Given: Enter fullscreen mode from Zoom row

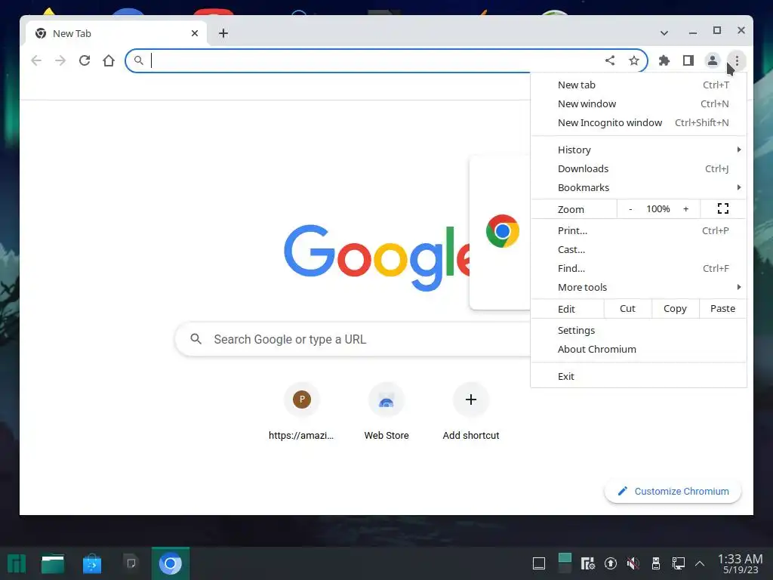Looking at the screenshot, I should click(x=722, y=208).
